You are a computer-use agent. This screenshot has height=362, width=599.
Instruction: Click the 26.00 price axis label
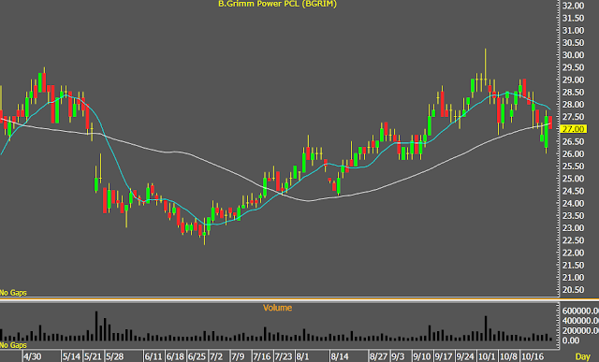pos(574,154)
